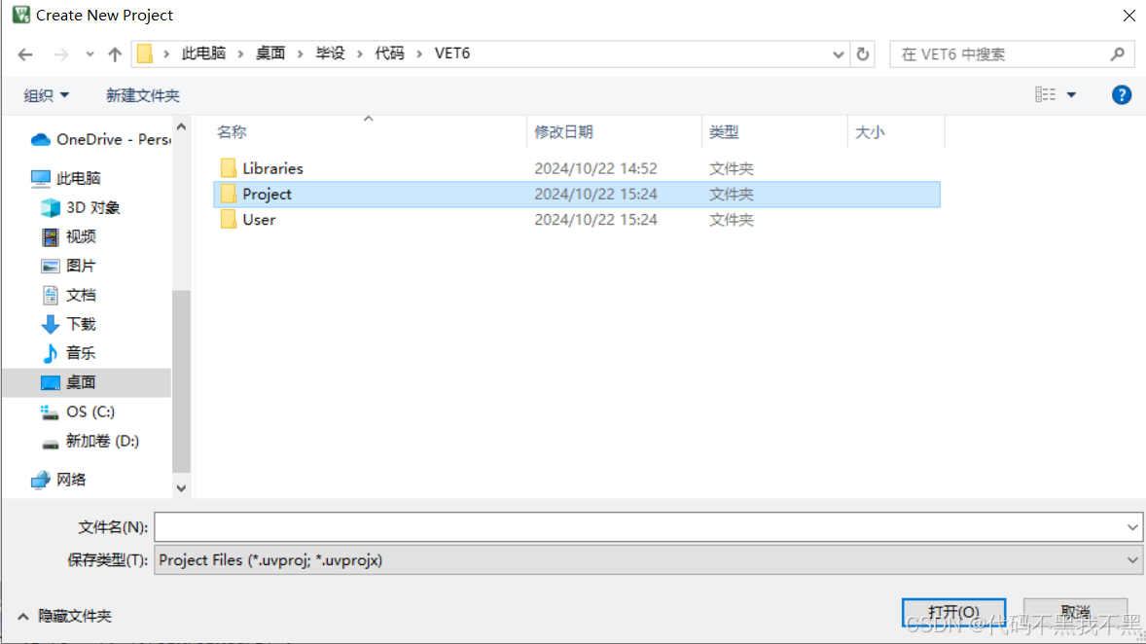Screen dimensions: 1146x644
Task: Click the Libraries folder icon
Action: click(x=228, y=168)
